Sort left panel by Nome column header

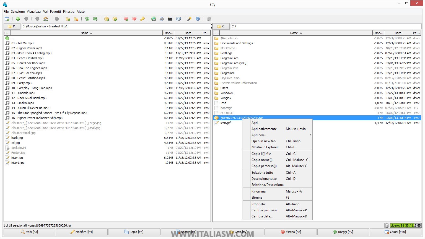[86, 33]
